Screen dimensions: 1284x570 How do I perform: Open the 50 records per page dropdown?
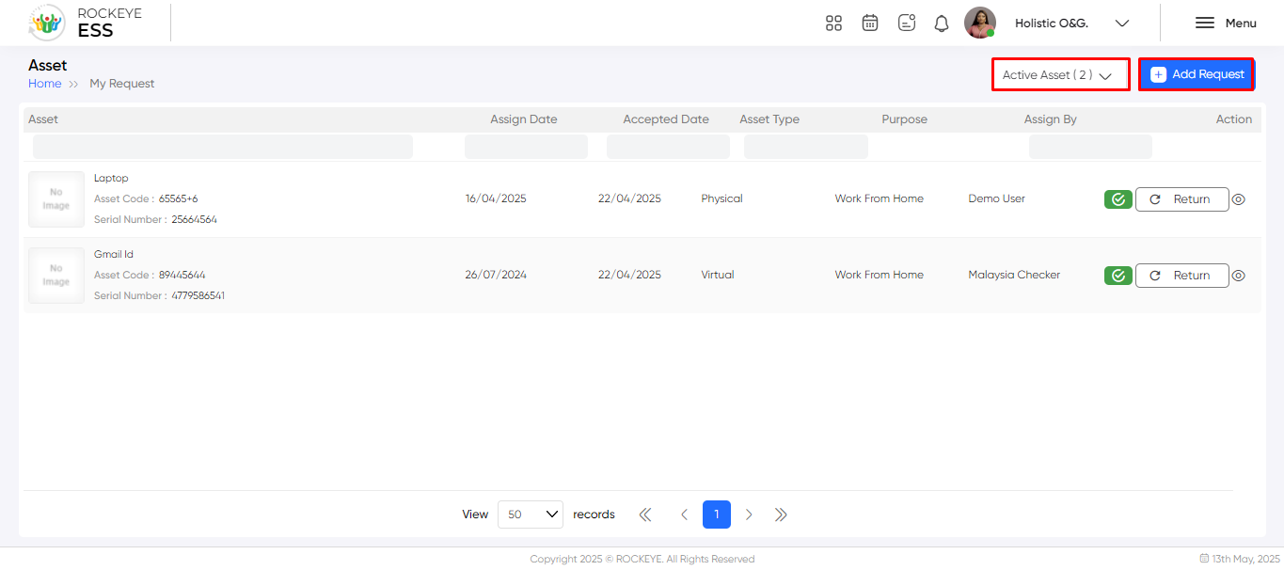click(531, 515)
